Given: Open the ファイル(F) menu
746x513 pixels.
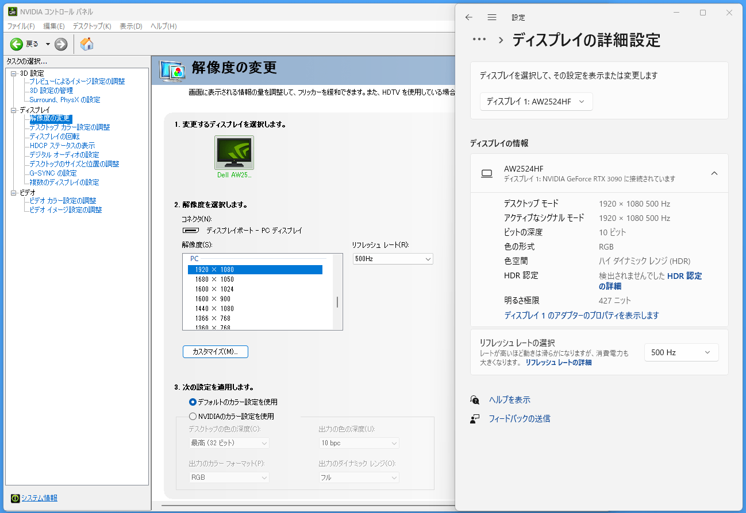Looking at the screenshot, I should pos(21,26).
